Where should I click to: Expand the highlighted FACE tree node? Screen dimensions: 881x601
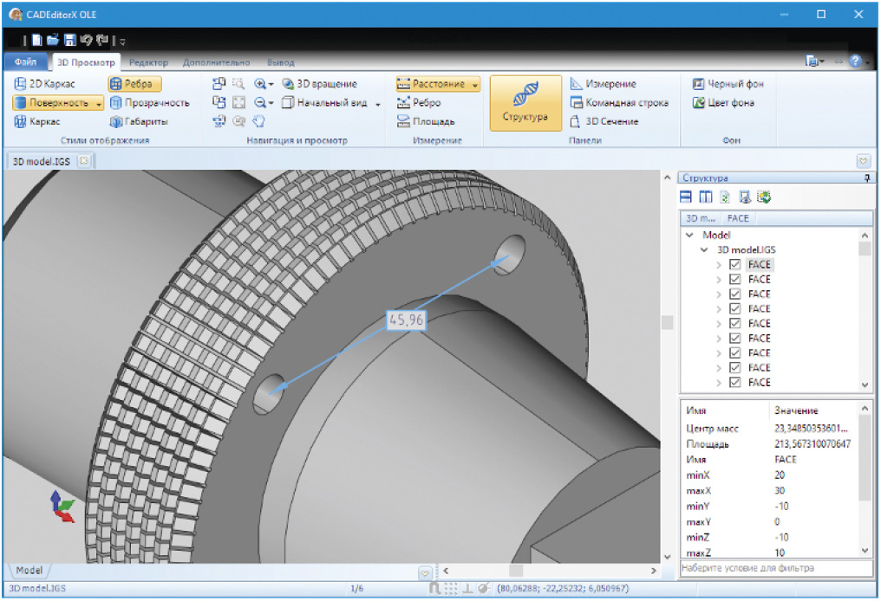(x=719, y=264)
